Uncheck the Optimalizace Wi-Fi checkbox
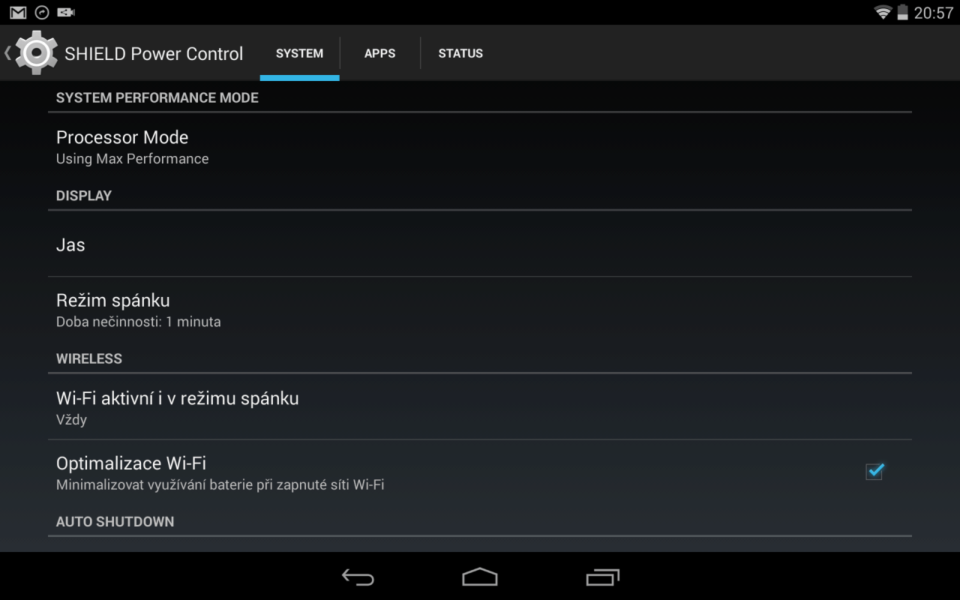 874,472
